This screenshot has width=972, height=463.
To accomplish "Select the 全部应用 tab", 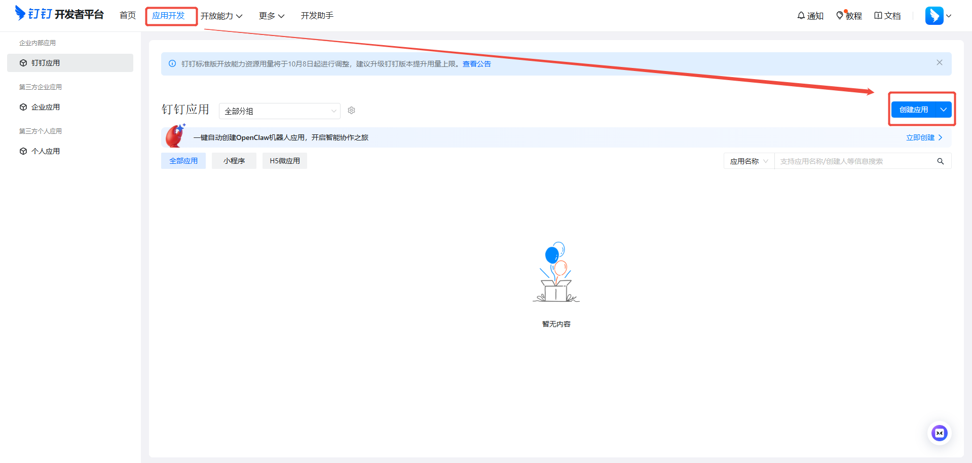I will 183,161.
